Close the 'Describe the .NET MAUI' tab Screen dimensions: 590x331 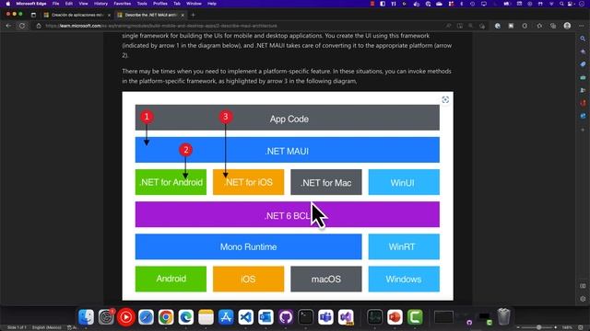tap(183, 15)
